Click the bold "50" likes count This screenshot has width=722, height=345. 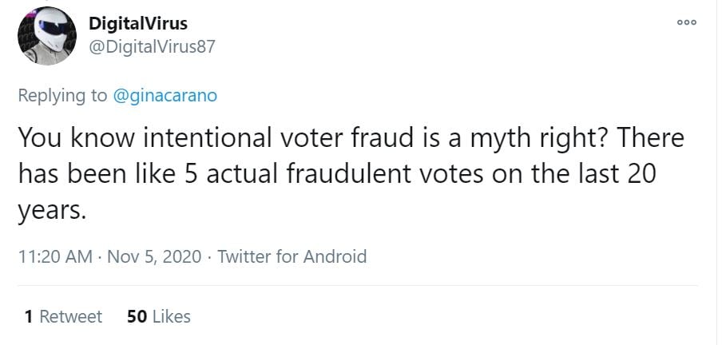click(135, 316)
